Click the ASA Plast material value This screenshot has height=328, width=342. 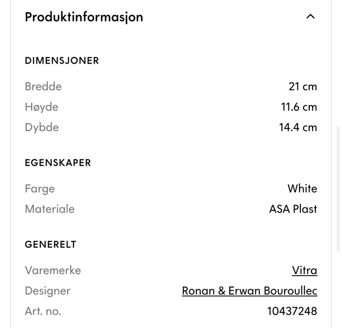(x=292, y=209)
